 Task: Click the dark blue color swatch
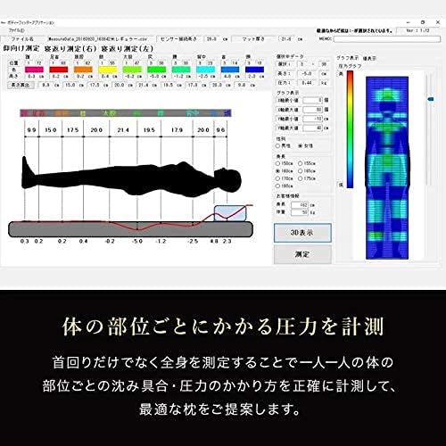pos(254,70)
